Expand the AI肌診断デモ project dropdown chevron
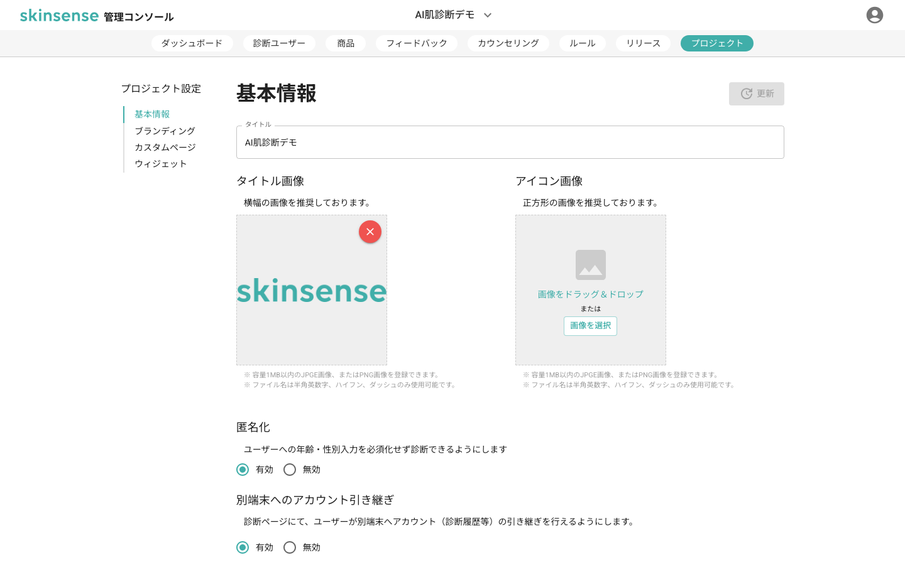 488,15
